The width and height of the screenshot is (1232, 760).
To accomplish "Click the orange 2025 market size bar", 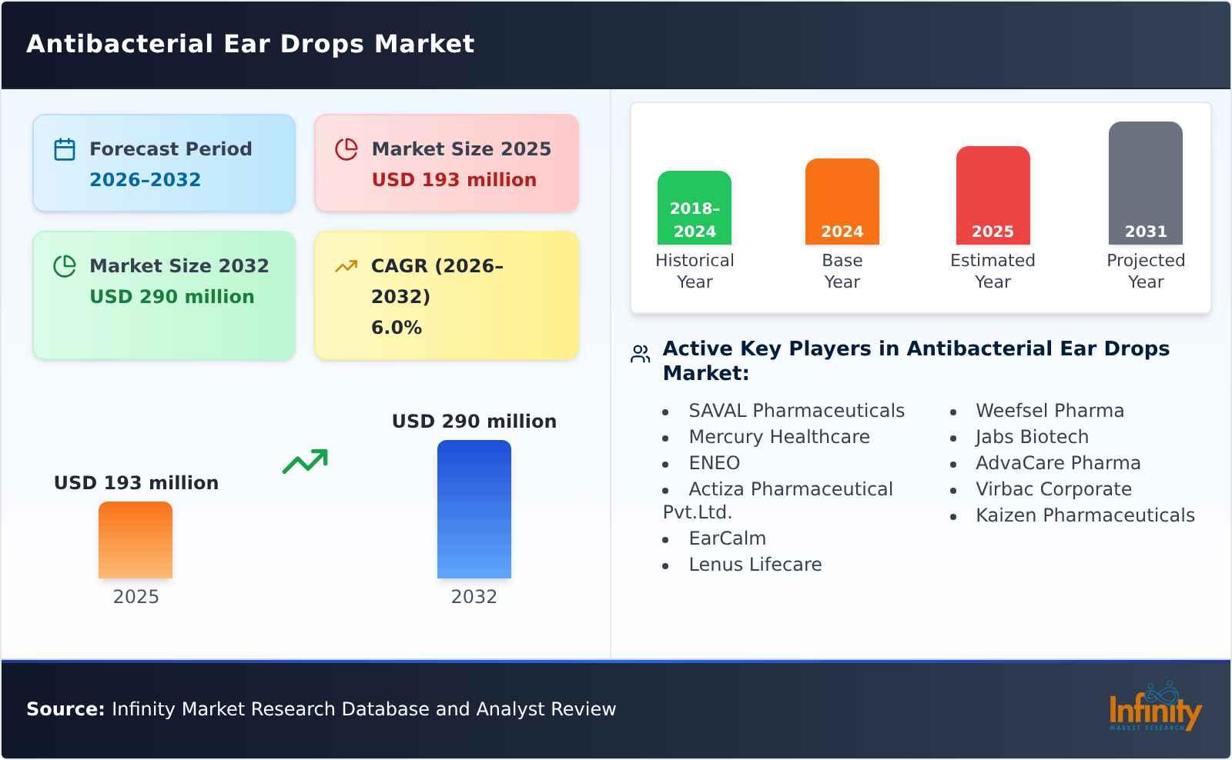I will click(136, 540).
